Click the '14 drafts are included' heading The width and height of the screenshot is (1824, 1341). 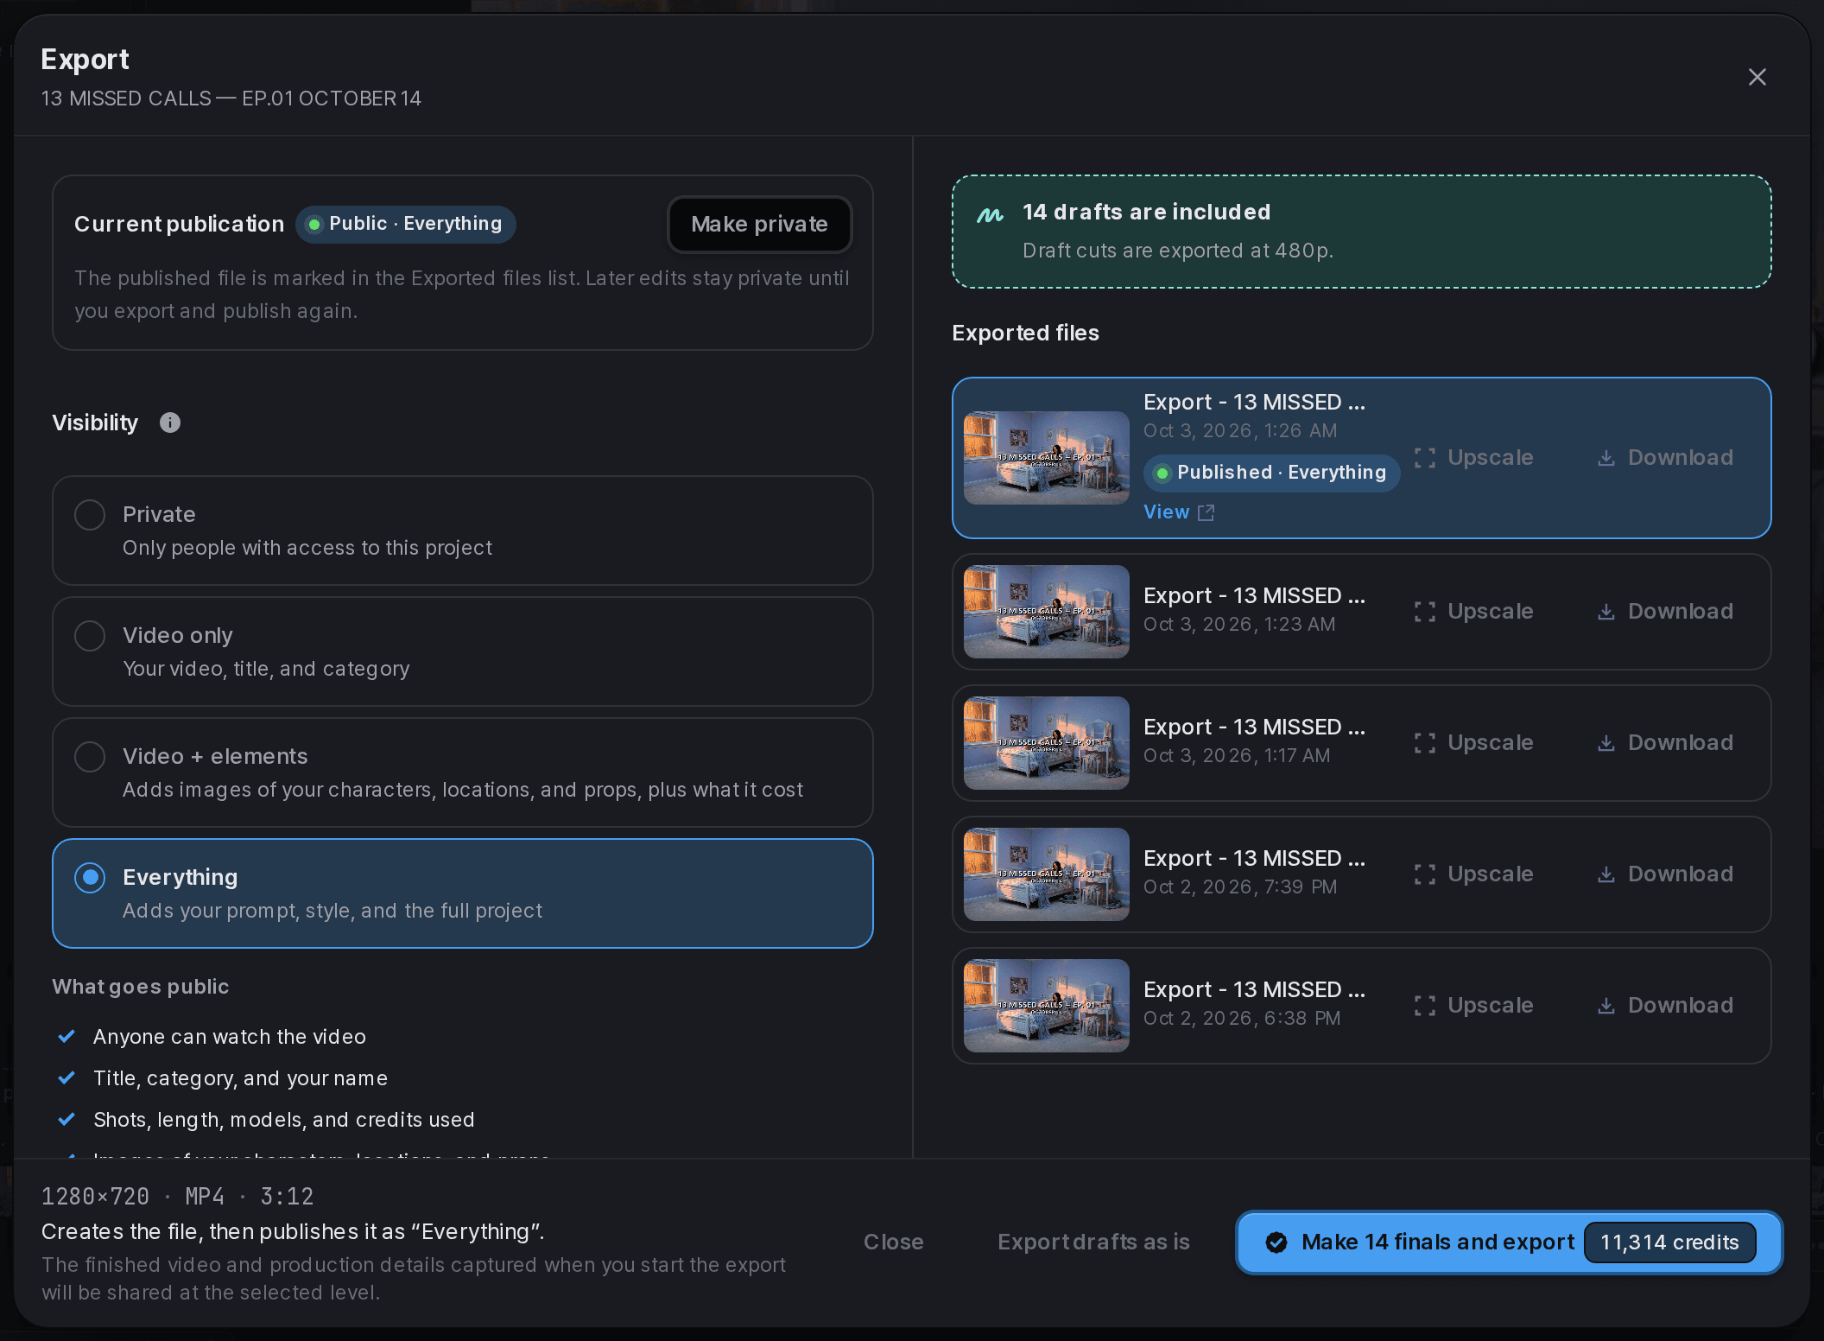[x=1147, y=212]
